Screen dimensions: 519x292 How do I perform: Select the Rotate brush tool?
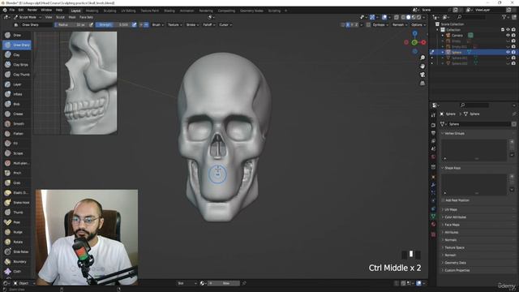tap(16, 242)
